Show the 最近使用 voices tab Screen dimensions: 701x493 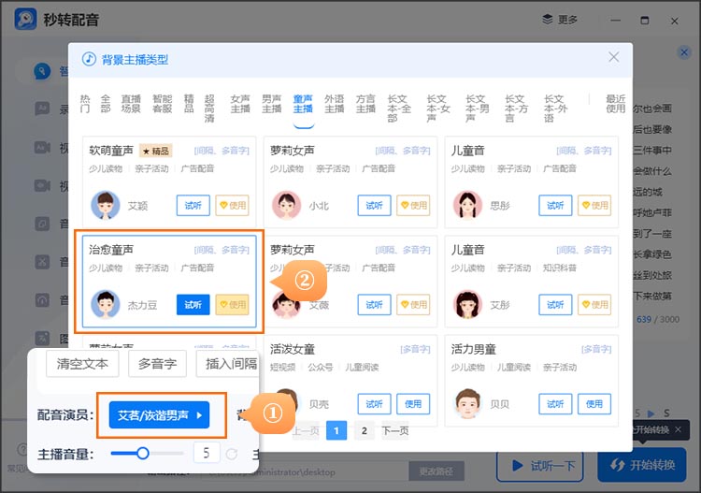pos(616,104)
